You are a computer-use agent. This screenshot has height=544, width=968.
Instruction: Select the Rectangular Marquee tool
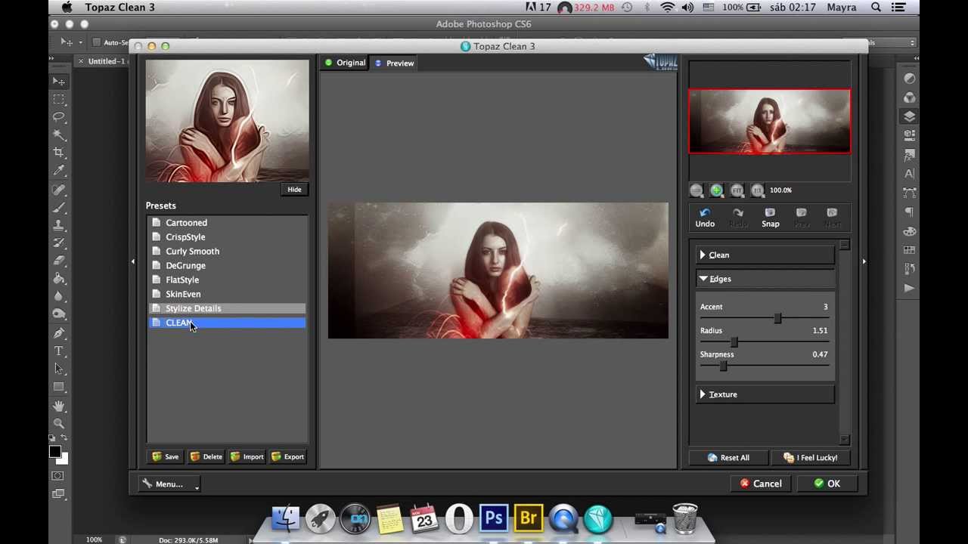coord(59,99)
